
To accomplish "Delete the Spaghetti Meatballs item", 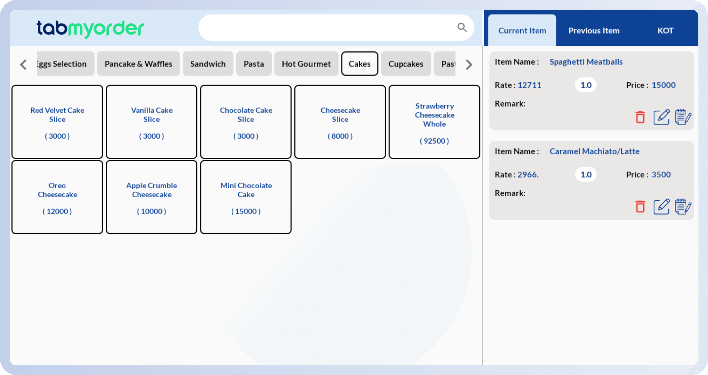I will click(640, 118).
